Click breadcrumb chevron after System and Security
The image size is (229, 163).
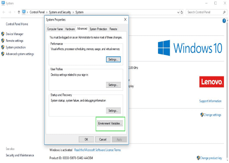(x=73, y=12)
